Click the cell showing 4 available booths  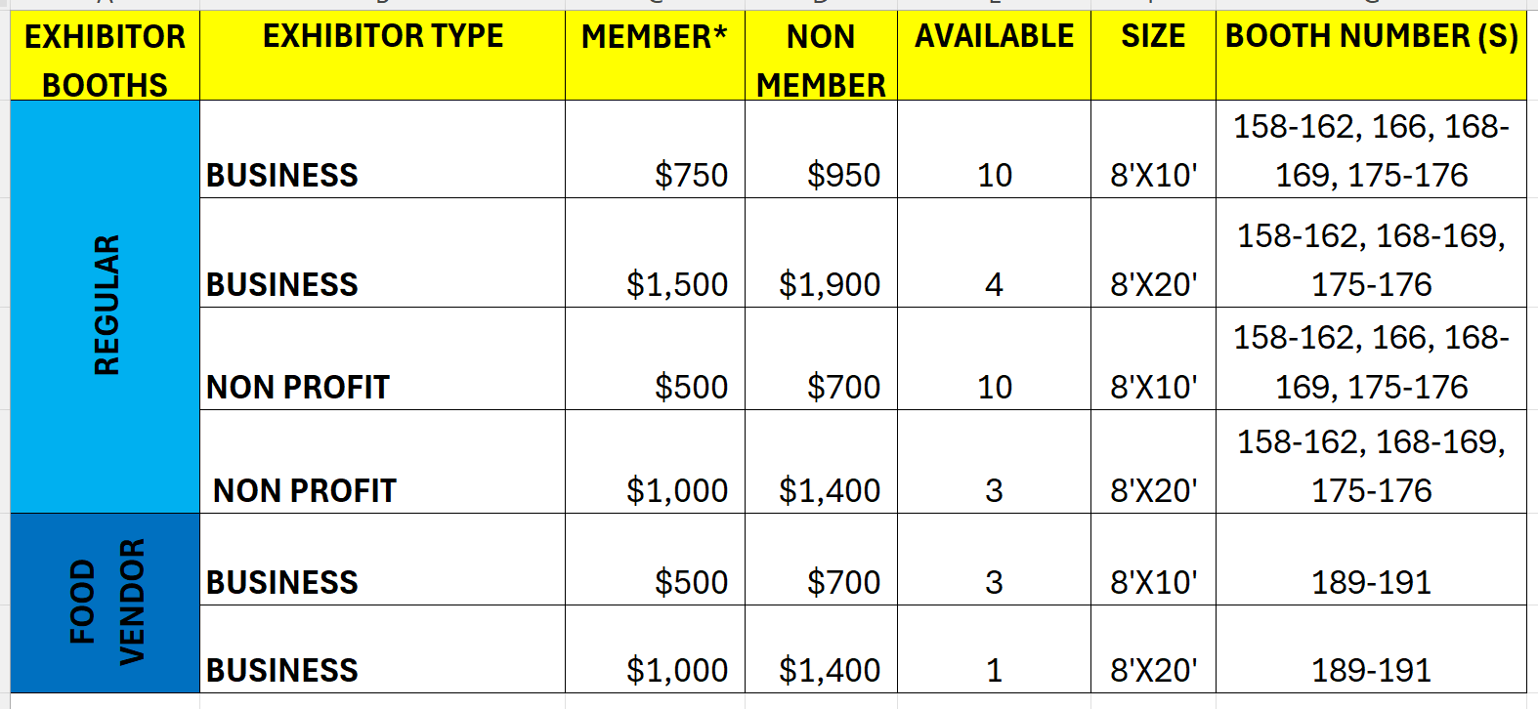click(994, 284)
